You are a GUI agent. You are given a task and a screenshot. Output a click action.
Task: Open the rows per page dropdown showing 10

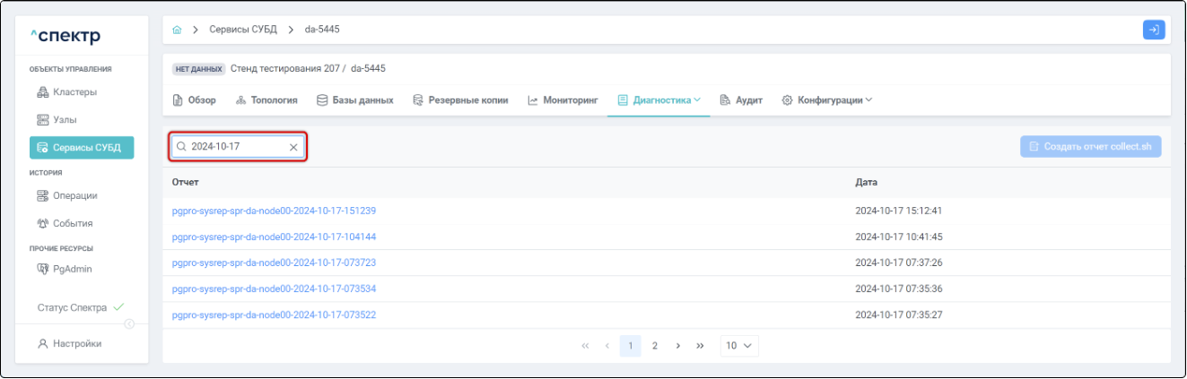739,346
